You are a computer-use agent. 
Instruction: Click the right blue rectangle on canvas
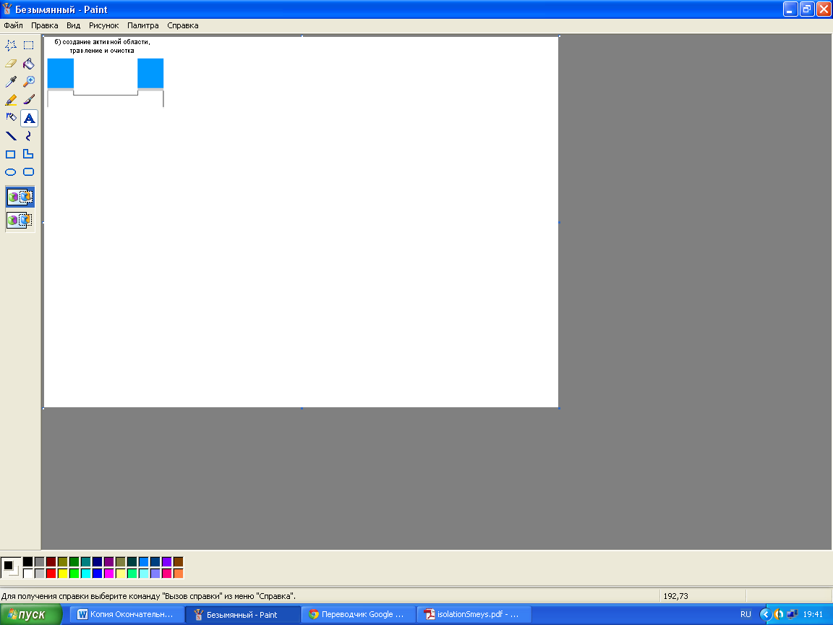(150, 73)
